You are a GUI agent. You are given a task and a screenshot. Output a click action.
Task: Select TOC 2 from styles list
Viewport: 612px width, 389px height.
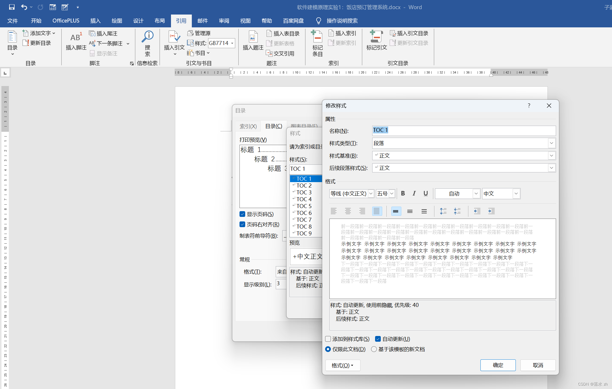click(x=304, y=185)
